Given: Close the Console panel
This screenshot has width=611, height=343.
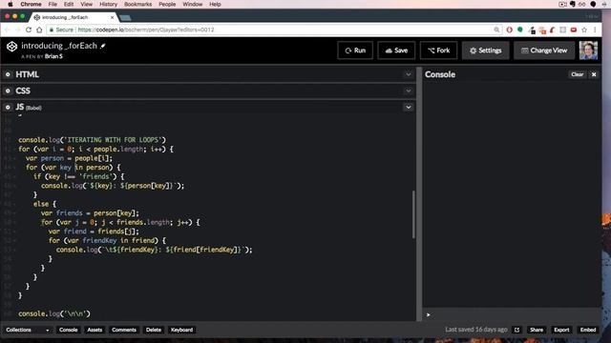Looking at the screenshot, I should point(594,74).
